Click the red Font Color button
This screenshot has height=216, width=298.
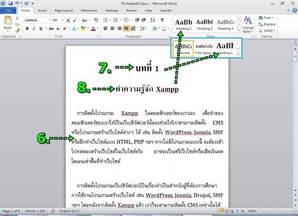(93, 29)
